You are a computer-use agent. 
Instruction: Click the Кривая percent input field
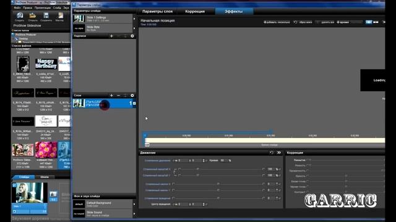(223, 160)
